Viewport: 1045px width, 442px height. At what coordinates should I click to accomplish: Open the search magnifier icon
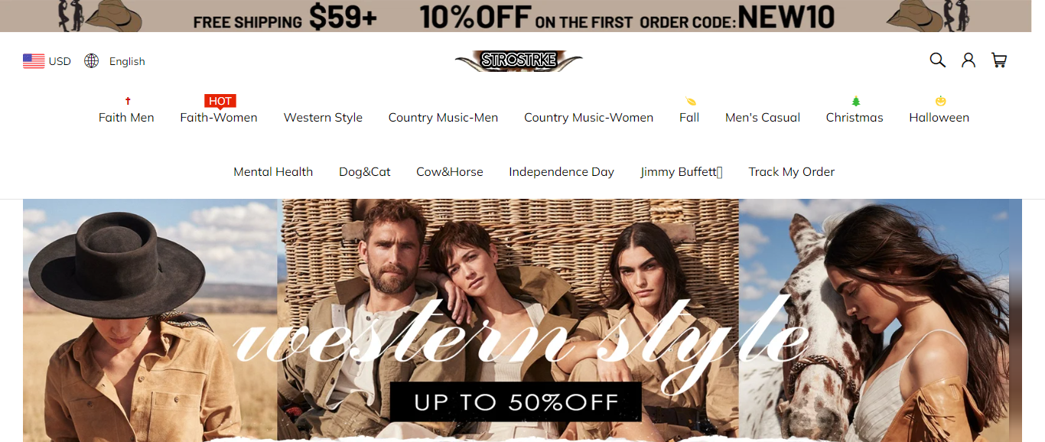pos(937,60)
